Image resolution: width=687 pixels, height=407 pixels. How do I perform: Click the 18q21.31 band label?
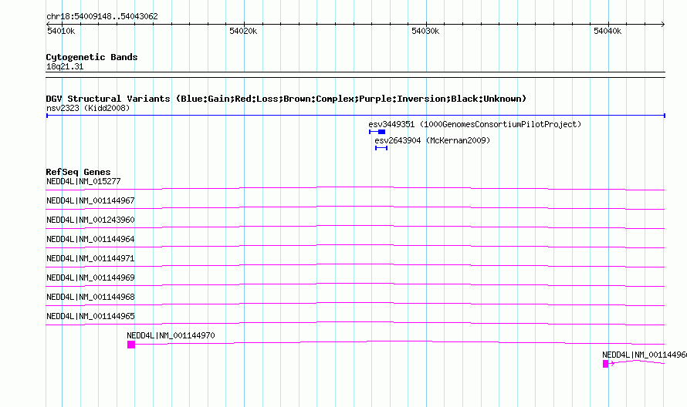coord(65,67)
